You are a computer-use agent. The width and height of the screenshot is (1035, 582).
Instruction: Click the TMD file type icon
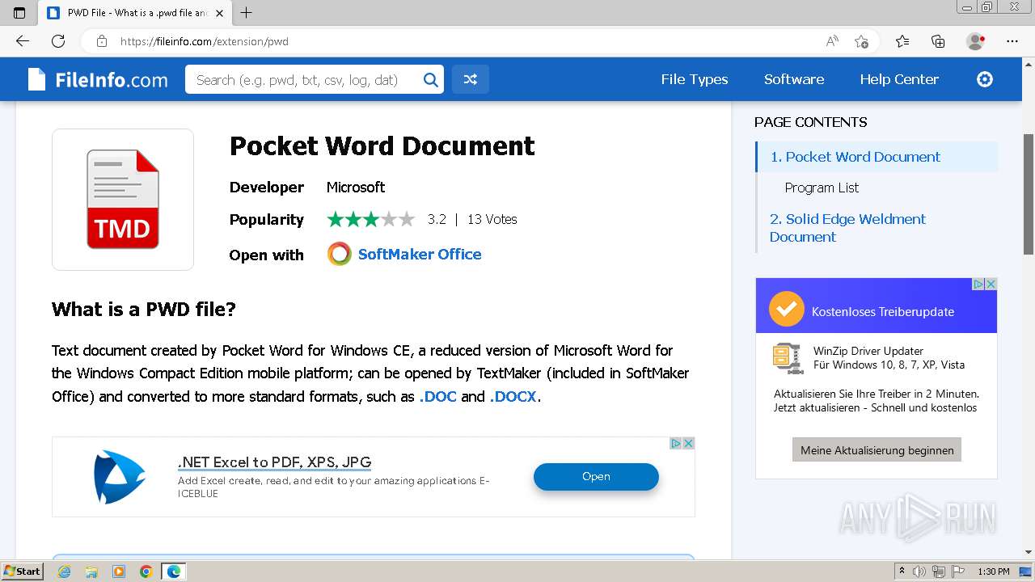[x=123, y=199]
